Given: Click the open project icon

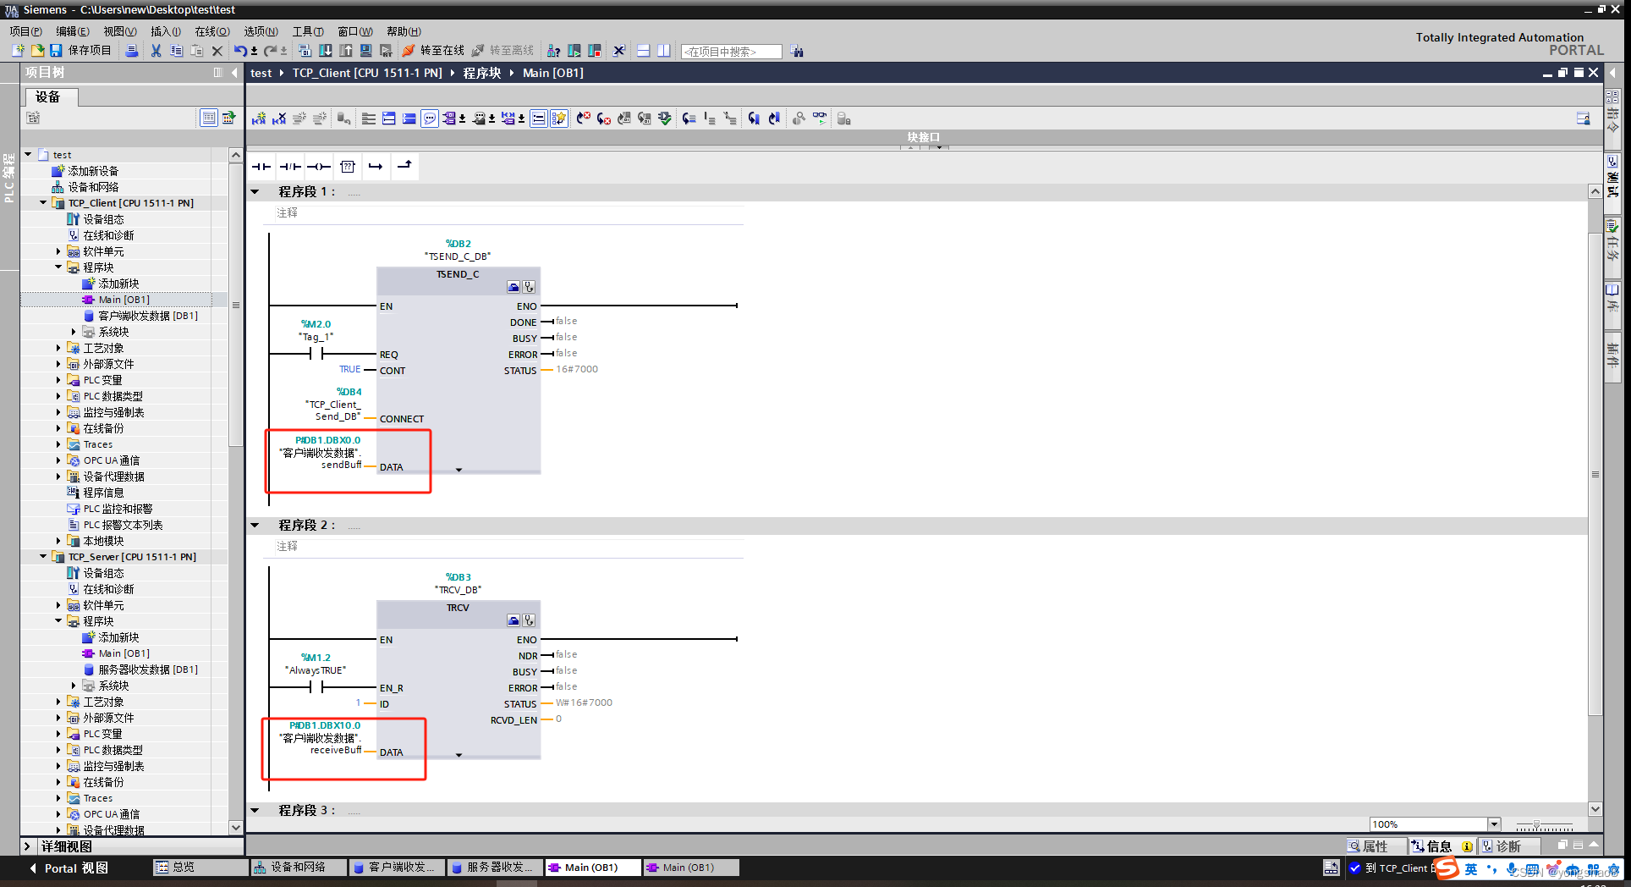Looking at the screenshot, I should [x=37, y=51].
